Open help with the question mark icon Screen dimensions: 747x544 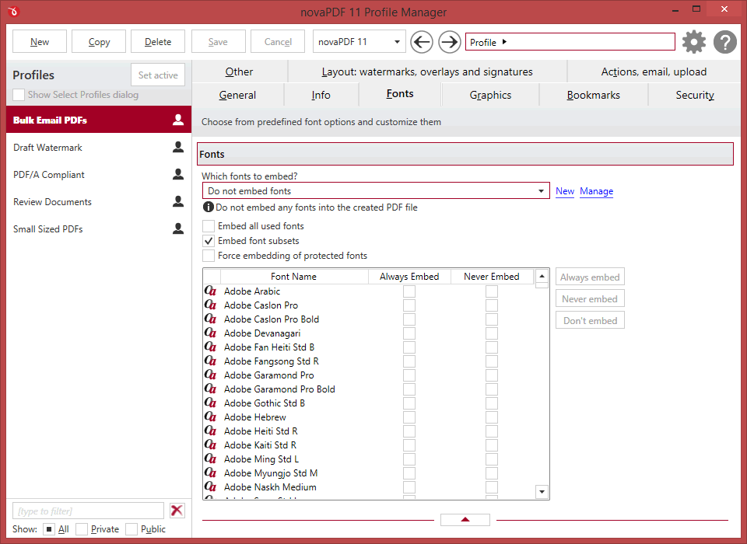point(725,42)
